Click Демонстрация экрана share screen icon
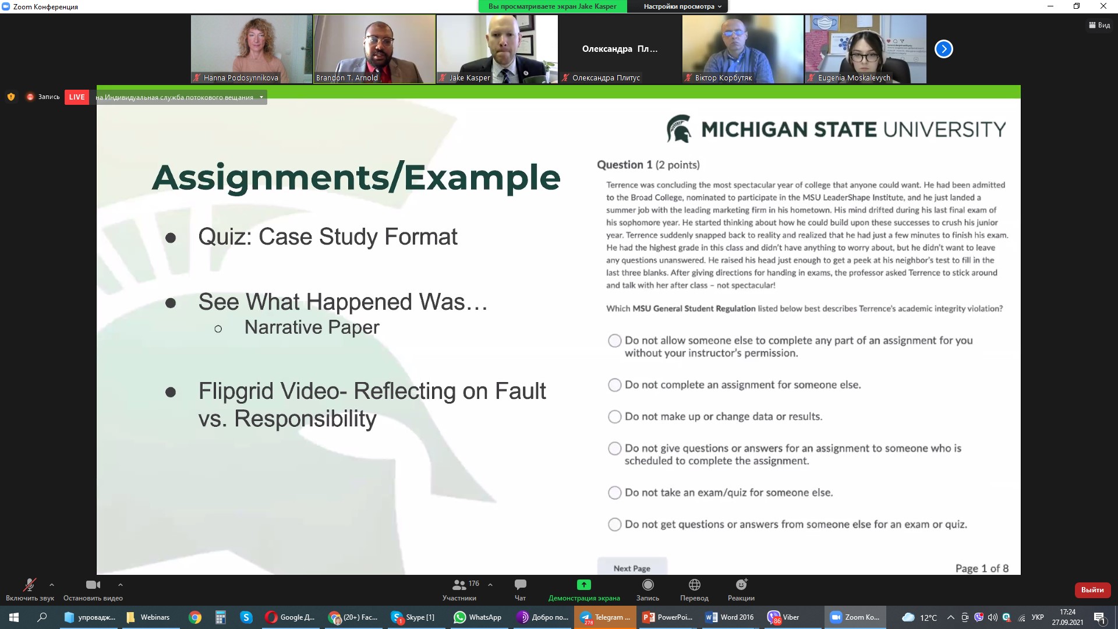This screenshot has width=1118, height=629. [x=583, y=585]
